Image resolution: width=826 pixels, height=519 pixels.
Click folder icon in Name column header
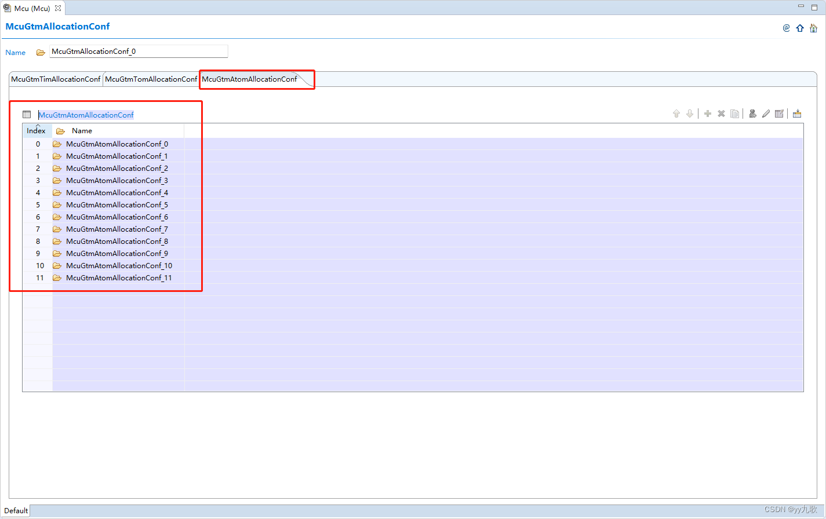coord(60,131)
